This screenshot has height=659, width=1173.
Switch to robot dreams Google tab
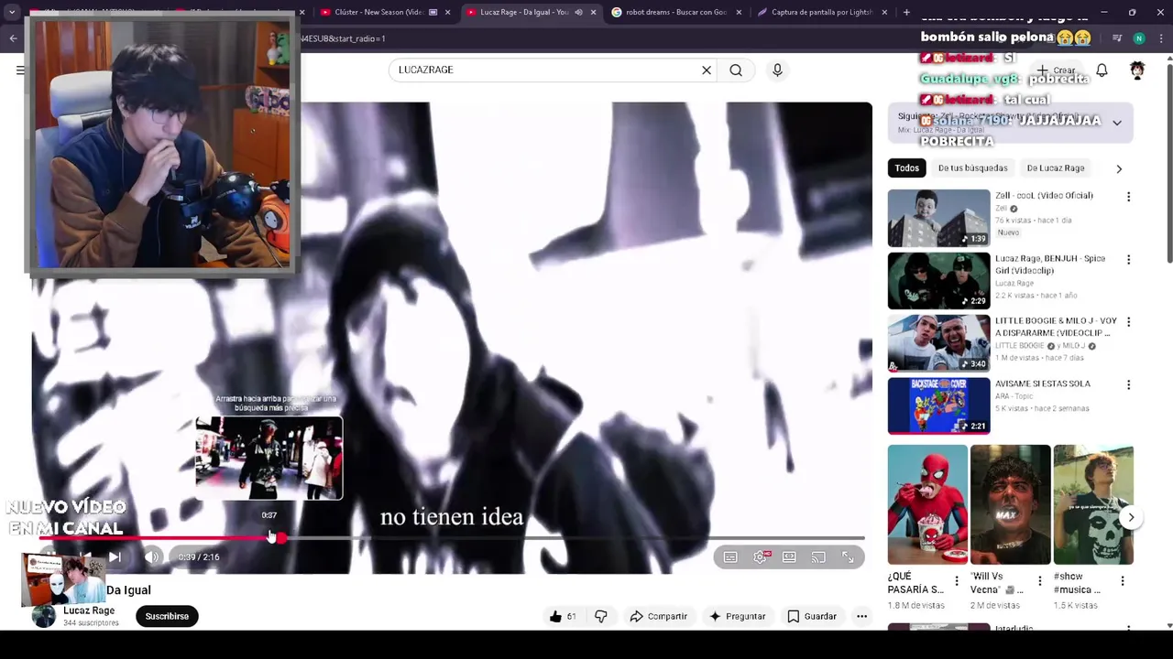pos(676,12)
